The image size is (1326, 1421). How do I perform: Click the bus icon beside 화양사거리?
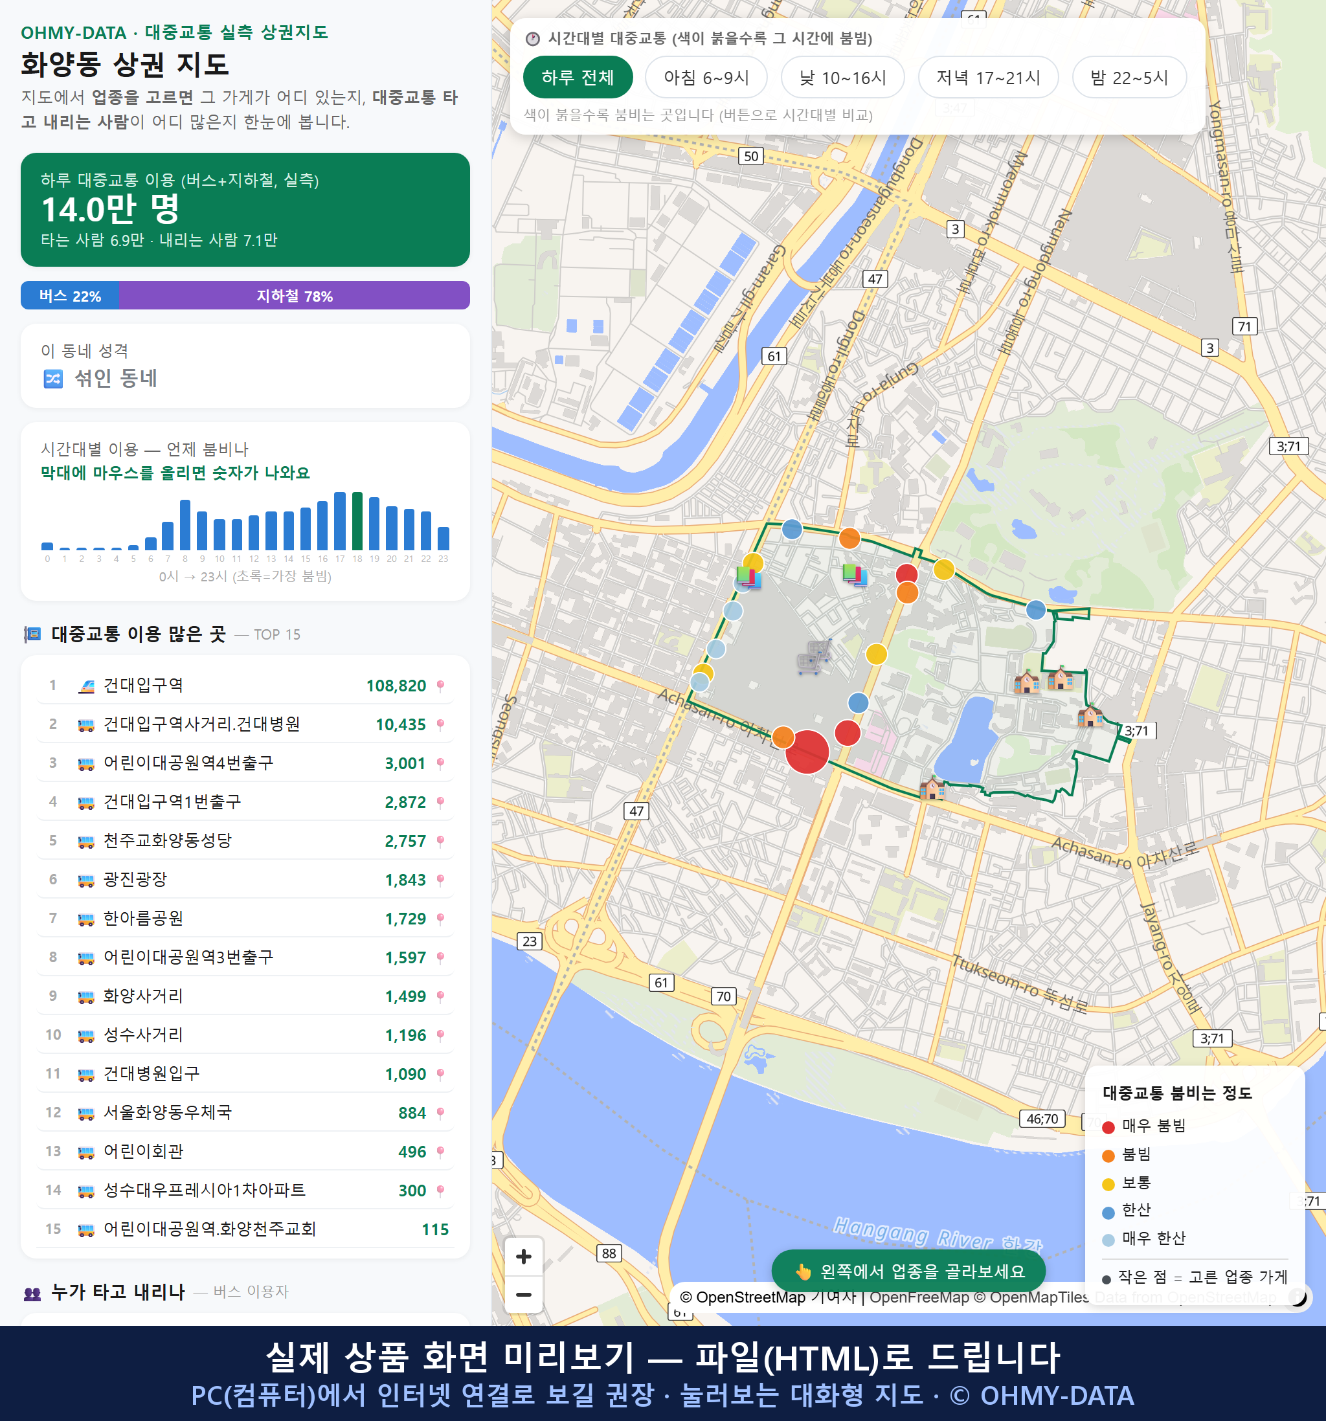tap(85, 997)
